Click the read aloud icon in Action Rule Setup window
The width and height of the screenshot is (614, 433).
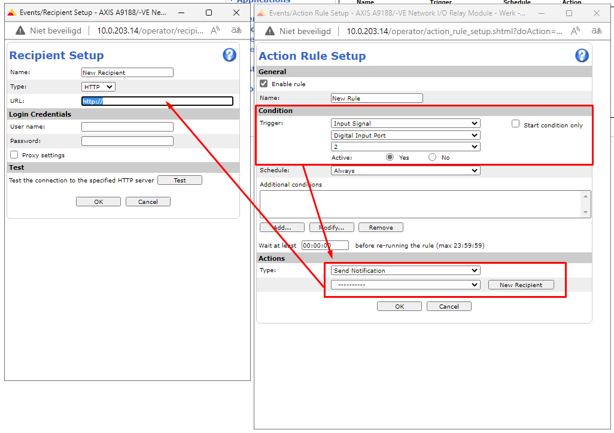[575, 31]
